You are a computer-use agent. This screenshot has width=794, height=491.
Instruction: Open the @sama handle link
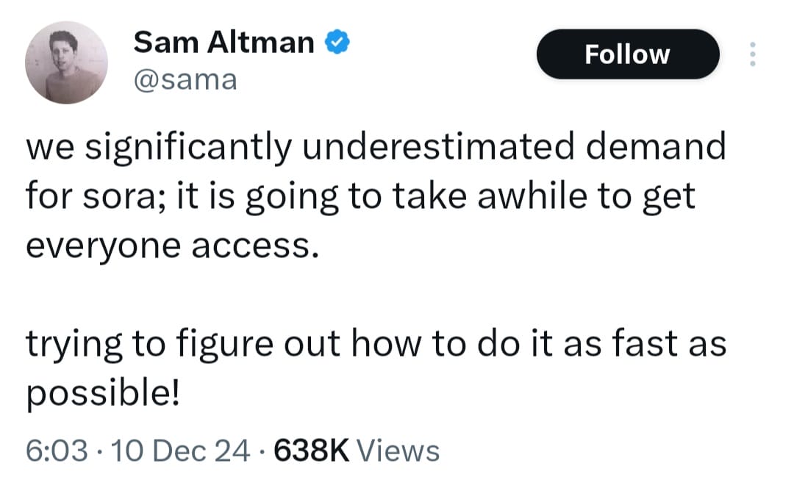[185, 78]
